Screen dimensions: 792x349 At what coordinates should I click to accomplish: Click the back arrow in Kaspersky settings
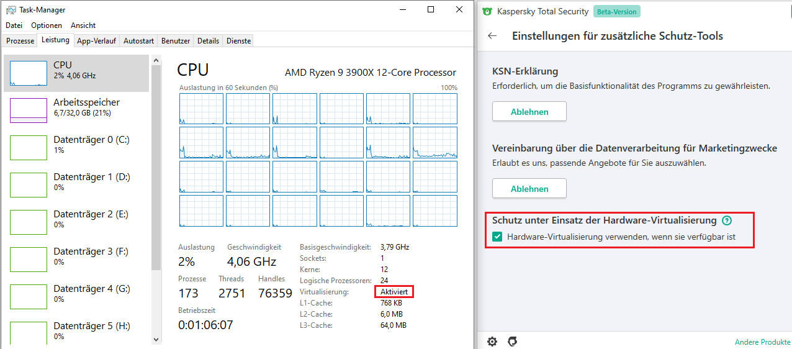pos(492,36)
